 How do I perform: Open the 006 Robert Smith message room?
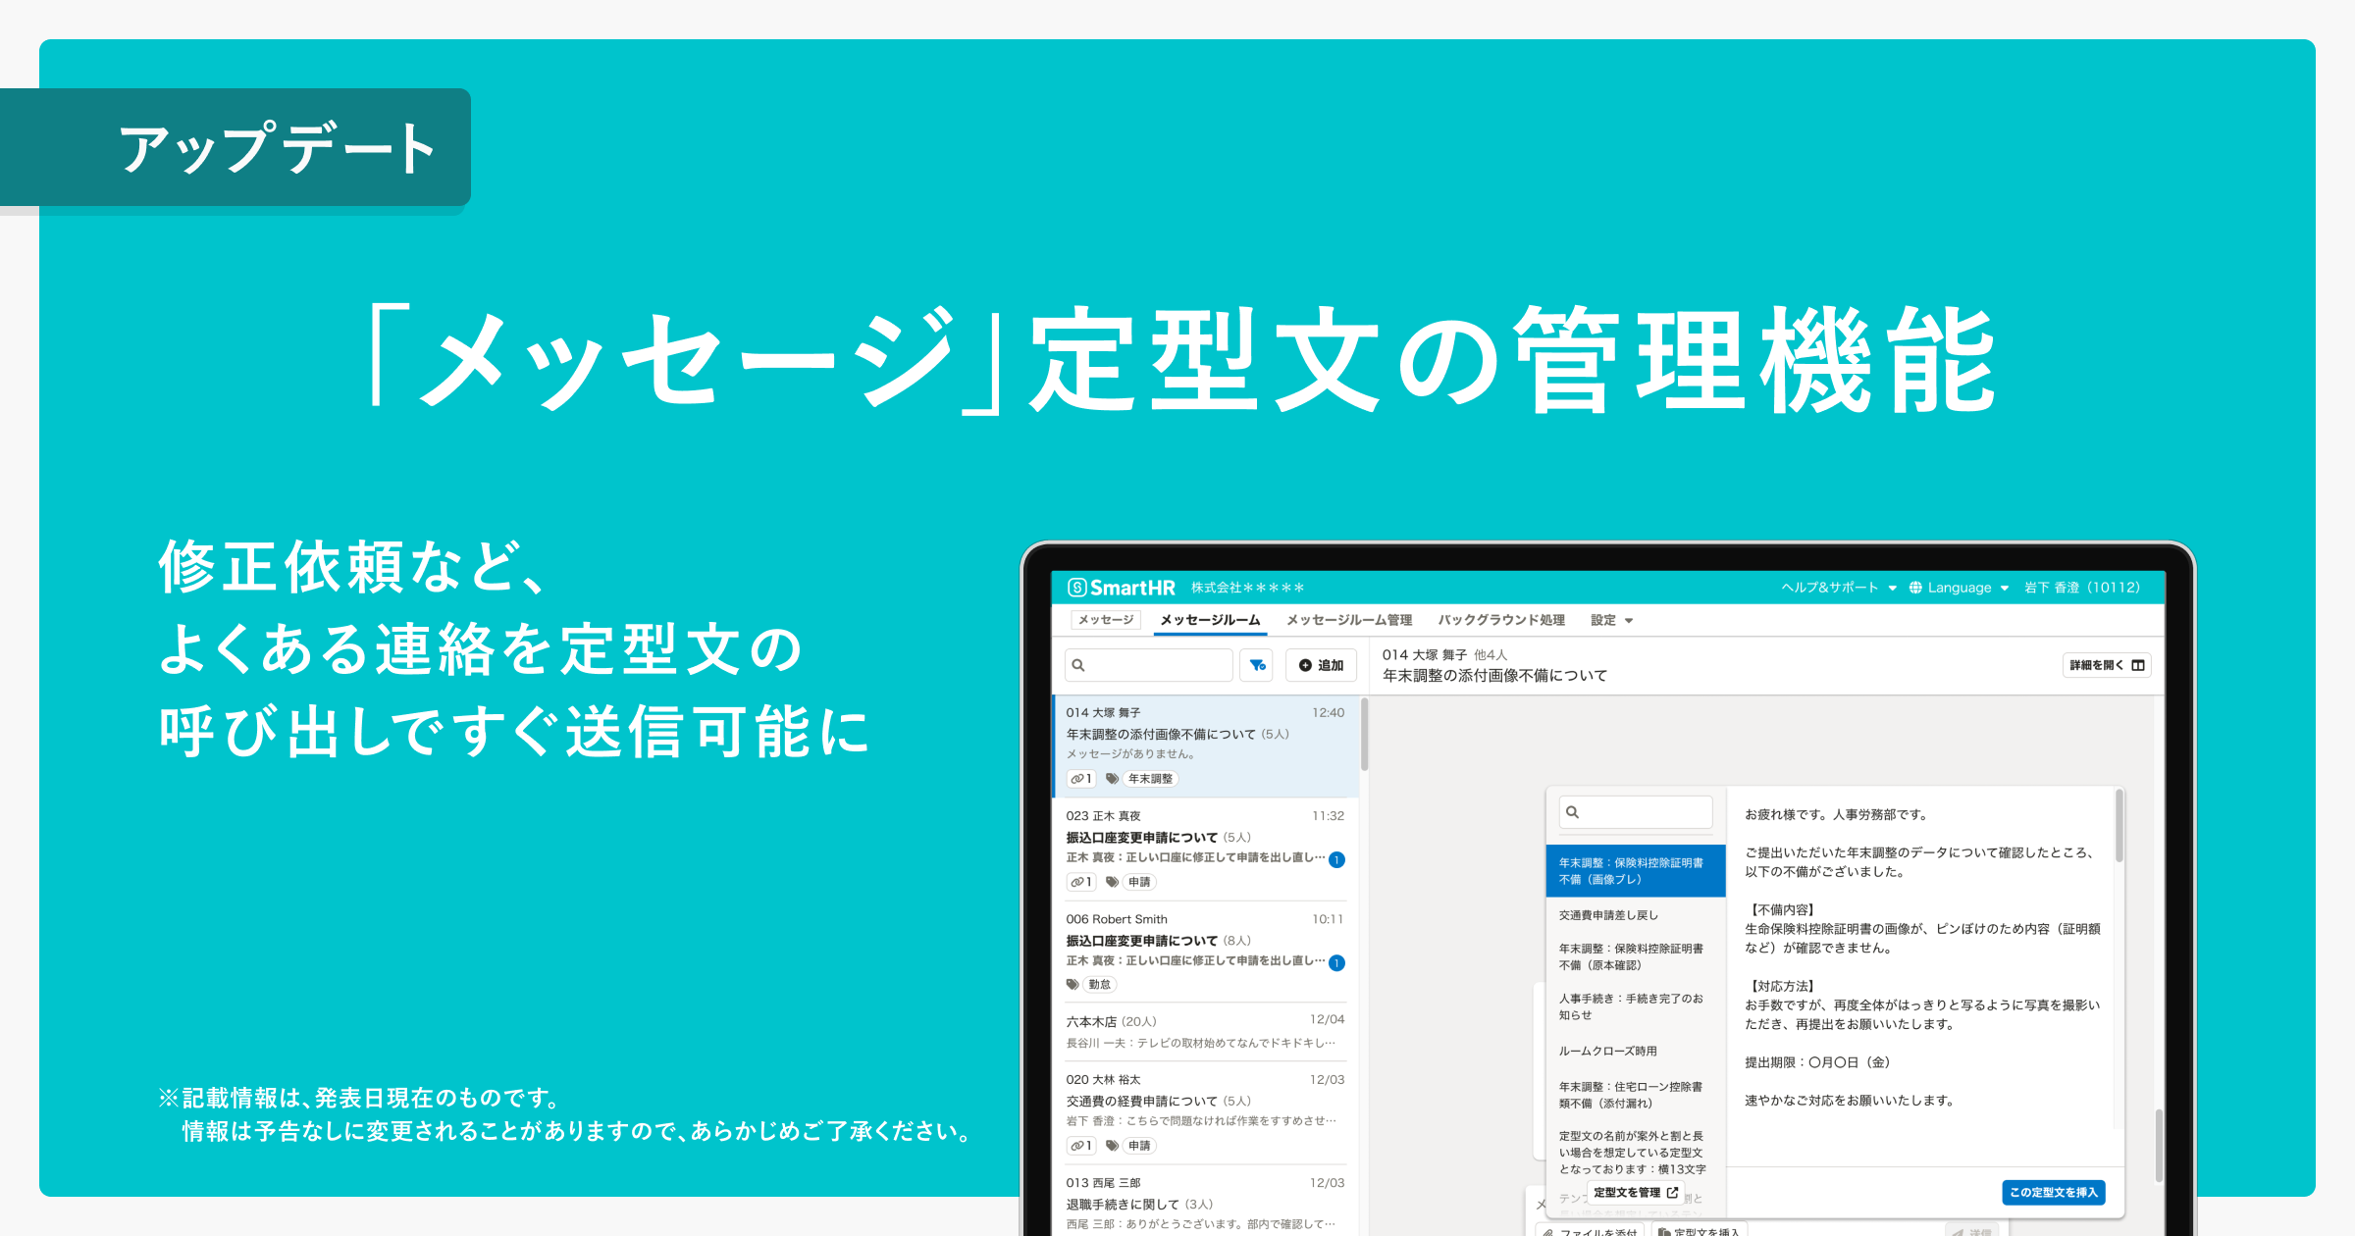[1205, 952]
